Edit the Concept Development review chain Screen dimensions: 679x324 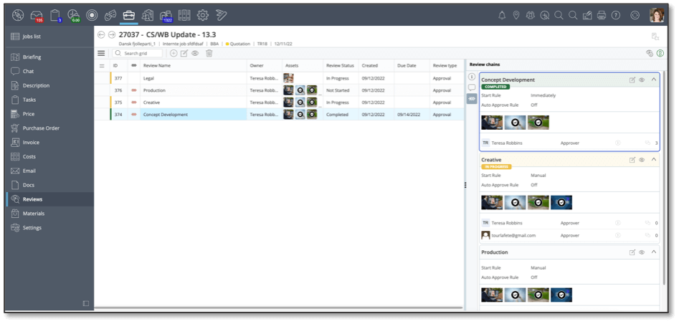pos(632,80)
